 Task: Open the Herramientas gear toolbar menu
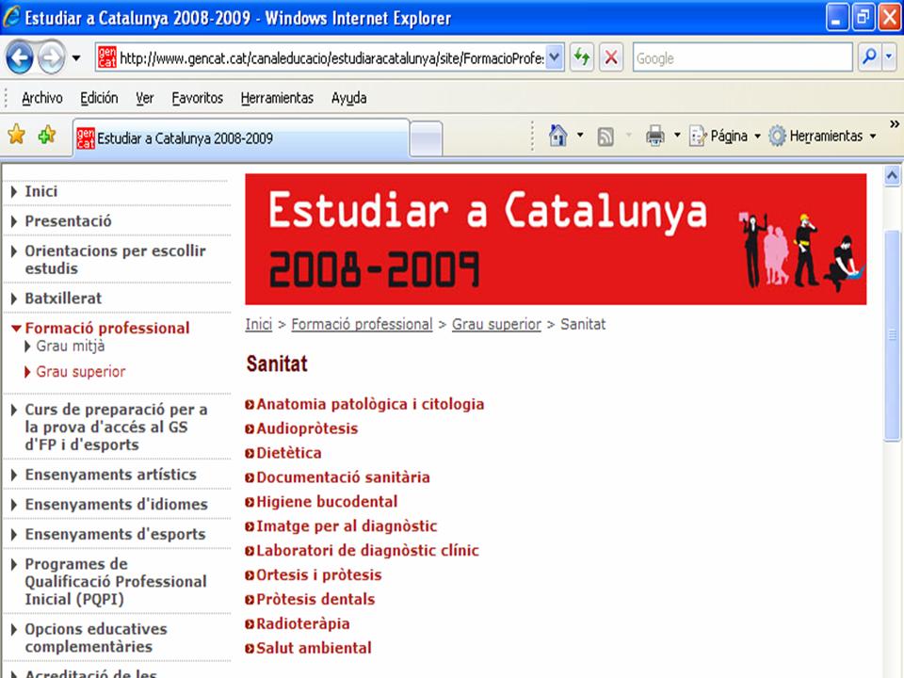coord(823,136)
